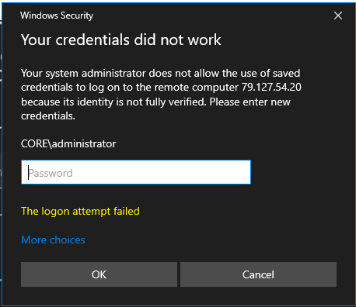Open the More choices link
356x307 pixels.
53,240
